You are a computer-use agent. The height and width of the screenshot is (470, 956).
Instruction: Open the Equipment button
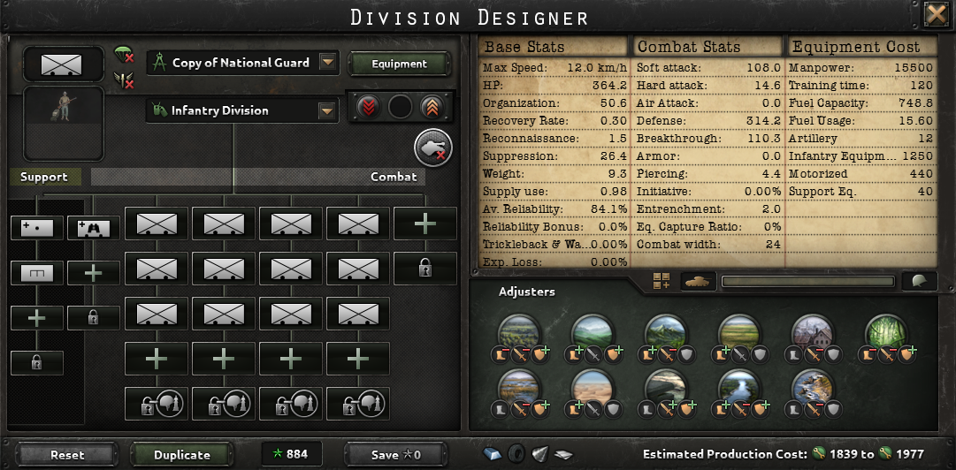(400, 64)
